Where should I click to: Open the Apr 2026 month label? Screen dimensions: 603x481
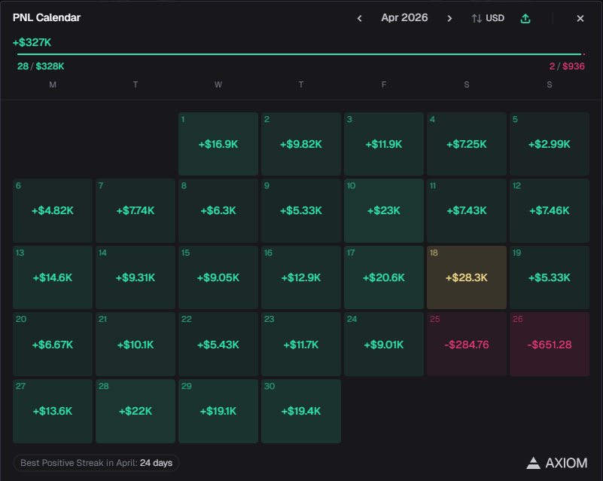click(404, 17)
